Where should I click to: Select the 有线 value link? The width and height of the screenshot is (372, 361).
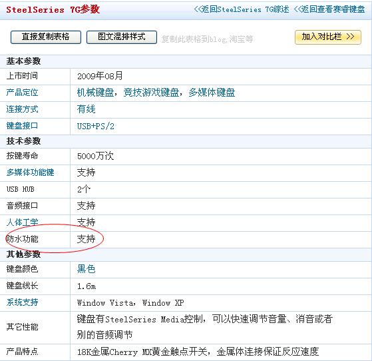pyautogui.click(x=86, y=109)
